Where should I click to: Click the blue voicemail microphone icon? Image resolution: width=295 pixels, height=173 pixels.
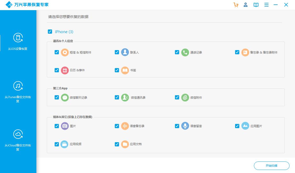185,126
